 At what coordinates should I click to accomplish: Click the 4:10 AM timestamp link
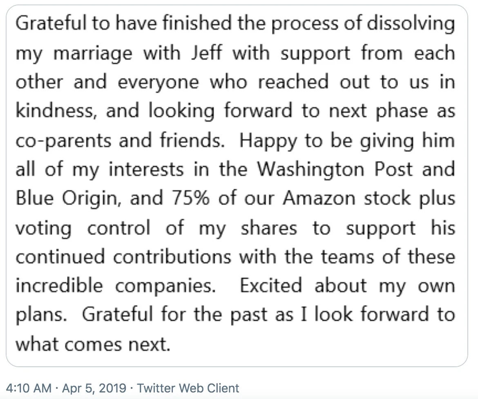click(29, 388)
